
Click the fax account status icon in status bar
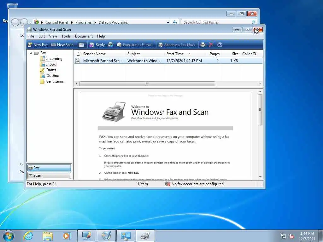168,184
